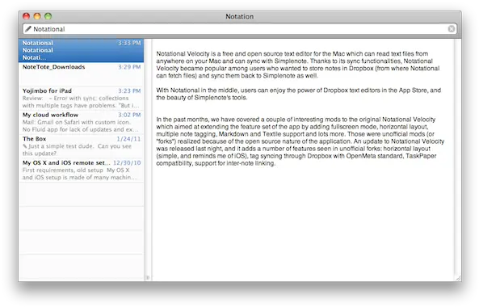Image resolution: width=479 pixels, height=307 pixels.
Task: Click the divider handle below notes list
Action: click(148, 278)
